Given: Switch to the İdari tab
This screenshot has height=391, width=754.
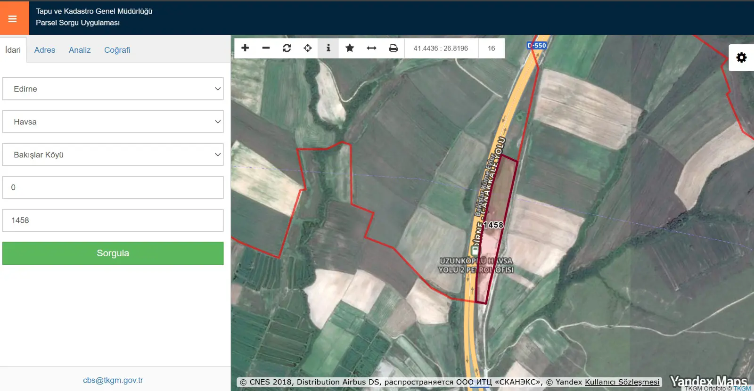Looking at the screenshot, I should tap(13, 50).
